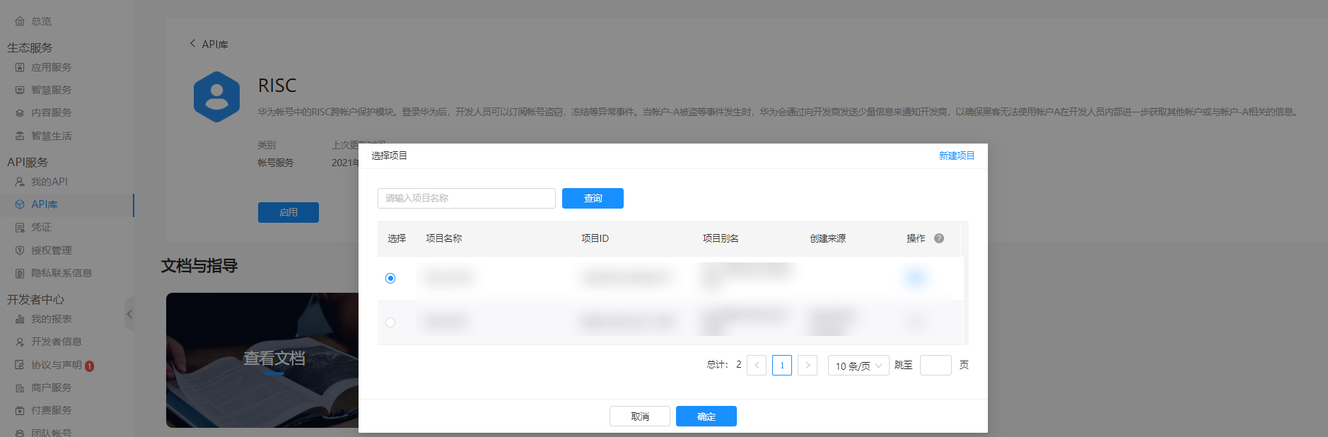Click the 开发者信息 person icon
Viewport: 1328px width, 437px height.
coord(20,342)
